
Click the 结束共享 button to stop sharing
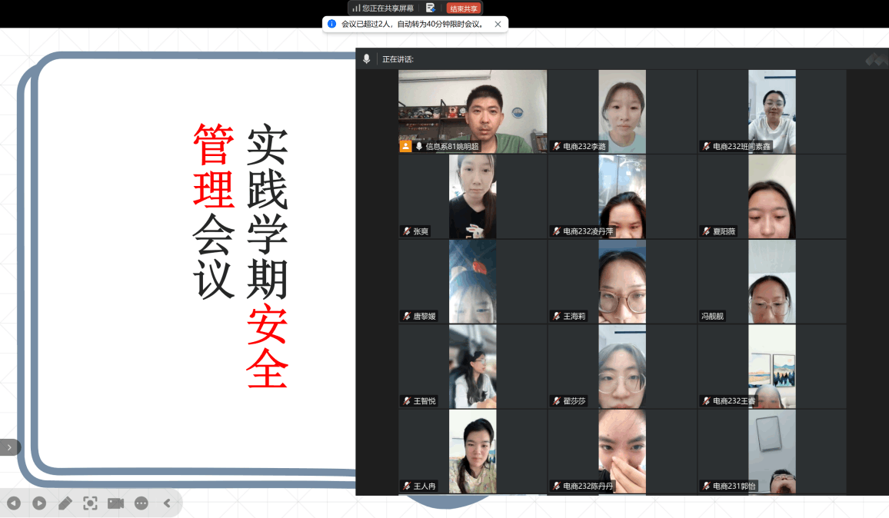(x=464, y=8)
